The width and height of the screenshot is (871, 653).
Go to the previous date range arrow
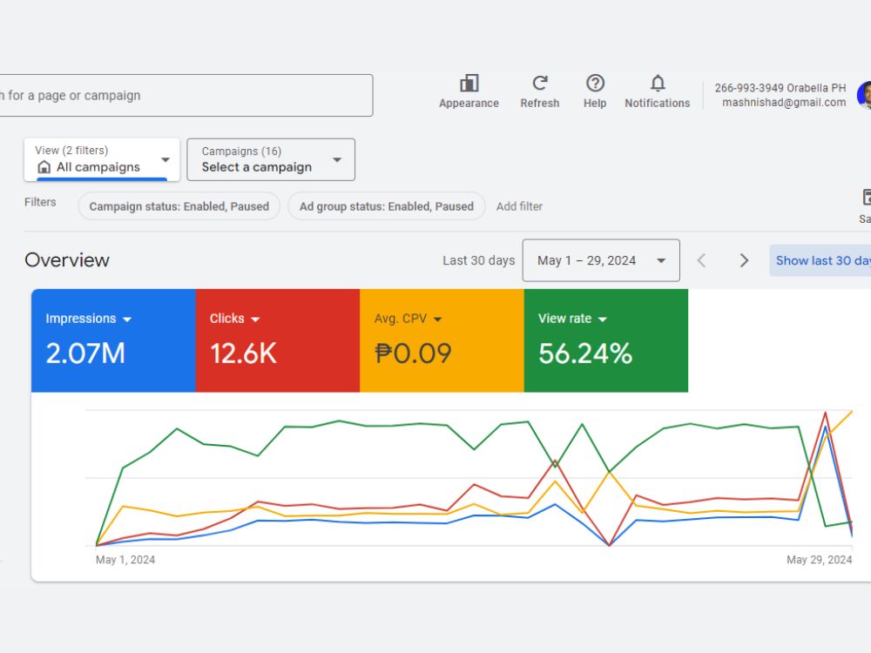pos(701,260)
